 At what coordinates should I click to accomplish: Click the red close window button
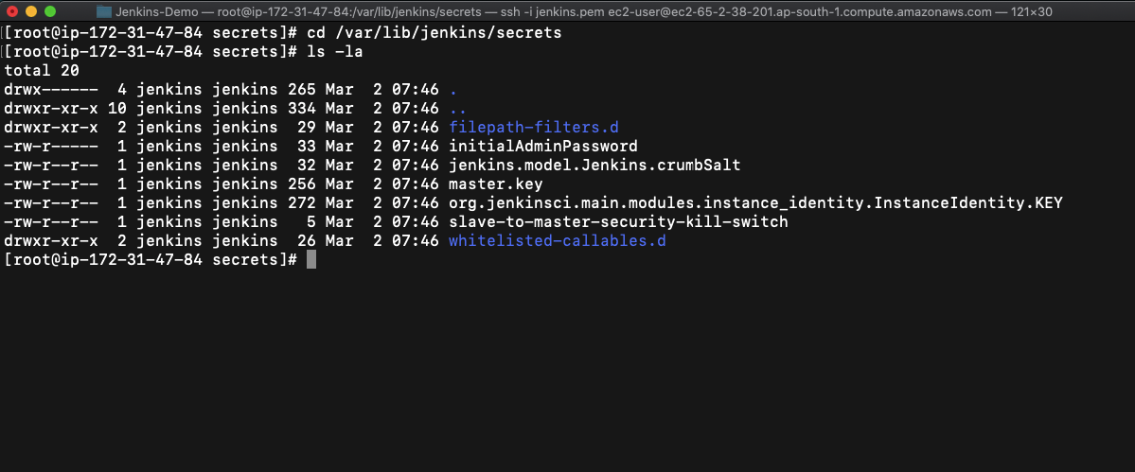tap(12, 11)
